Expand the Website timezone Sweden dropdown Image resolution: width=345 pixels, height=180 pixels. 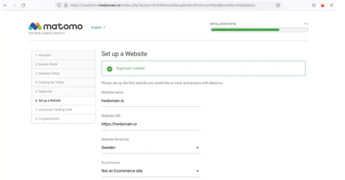click(x=151, y=148)
